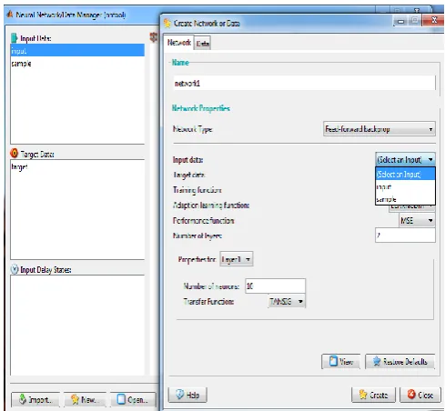Viewport: 445px width, 411px height.
Task: Choose 'sample' from the dropdown list
Action: coord(405,199)
